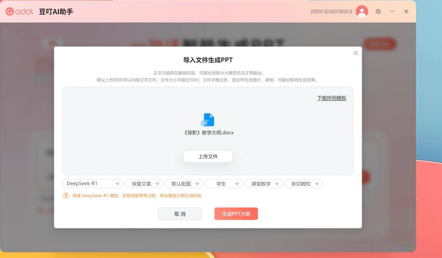Click the 生成PPT大纲 button
Viewport: 442px width, 258px height.
click(236, 214)
